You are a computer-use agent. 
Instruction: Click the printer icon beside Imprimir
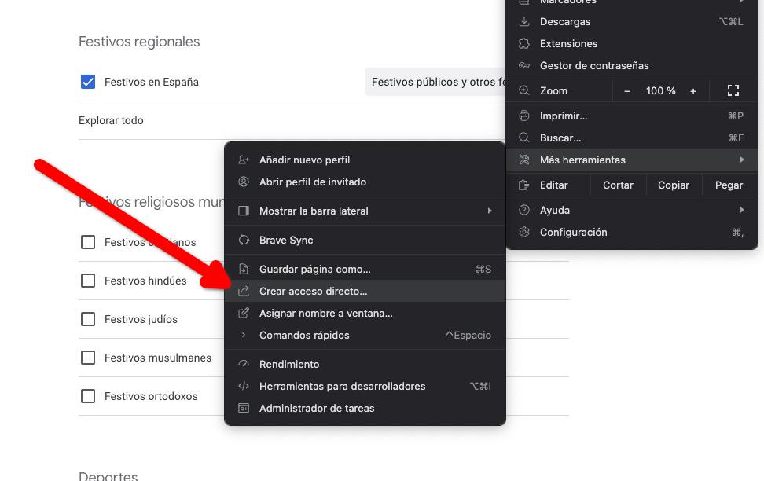(x=524, y=116)
